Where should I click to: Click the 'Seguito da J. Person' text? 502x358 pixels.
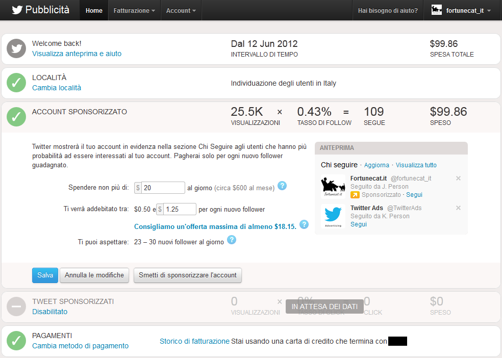click(380, 187)
